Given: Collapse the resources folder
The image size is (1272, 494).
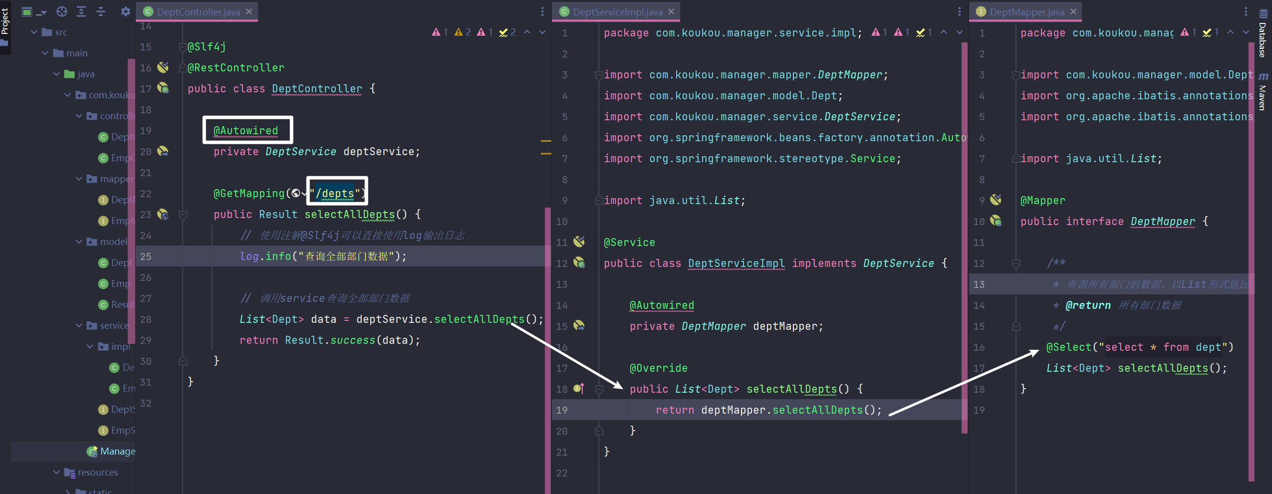Looking at the screenshot, I should click(x=56, y=473).
